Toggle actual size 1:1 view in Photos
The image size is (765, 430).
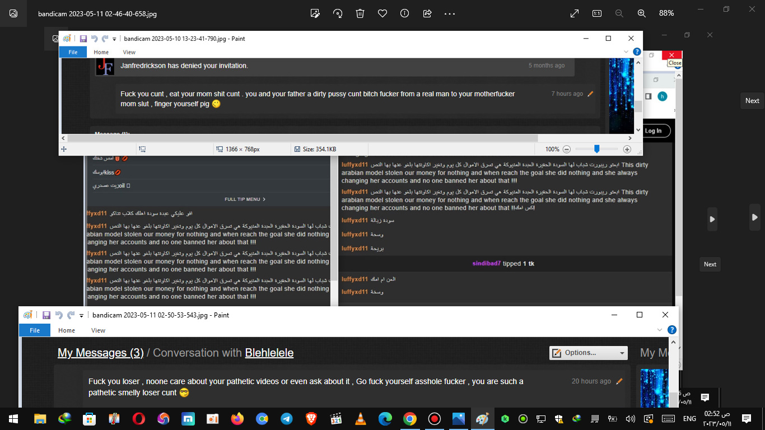coord(597,13)
